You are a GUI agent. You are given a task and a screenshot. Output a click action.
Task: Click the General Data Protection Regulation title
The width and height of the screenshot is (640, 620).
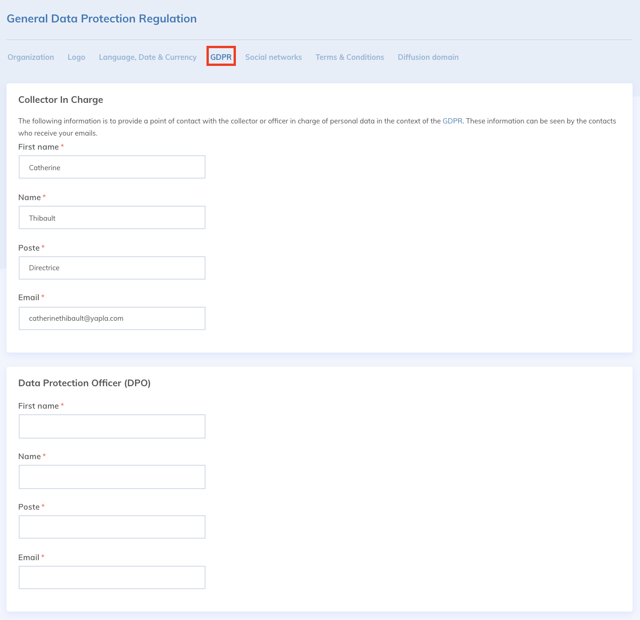(101, 19)
